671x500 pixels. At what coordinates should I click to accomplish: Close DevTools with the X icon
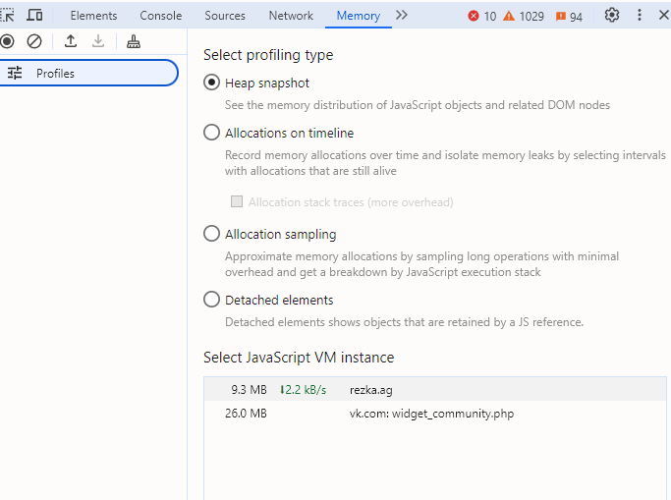tap(664, 16)
